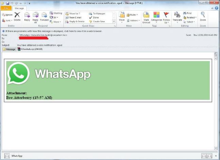The height and width of the screenshot is (160, 220).
Task: Minimize the ribbon with the caret
Action: (x=212, y=8)
